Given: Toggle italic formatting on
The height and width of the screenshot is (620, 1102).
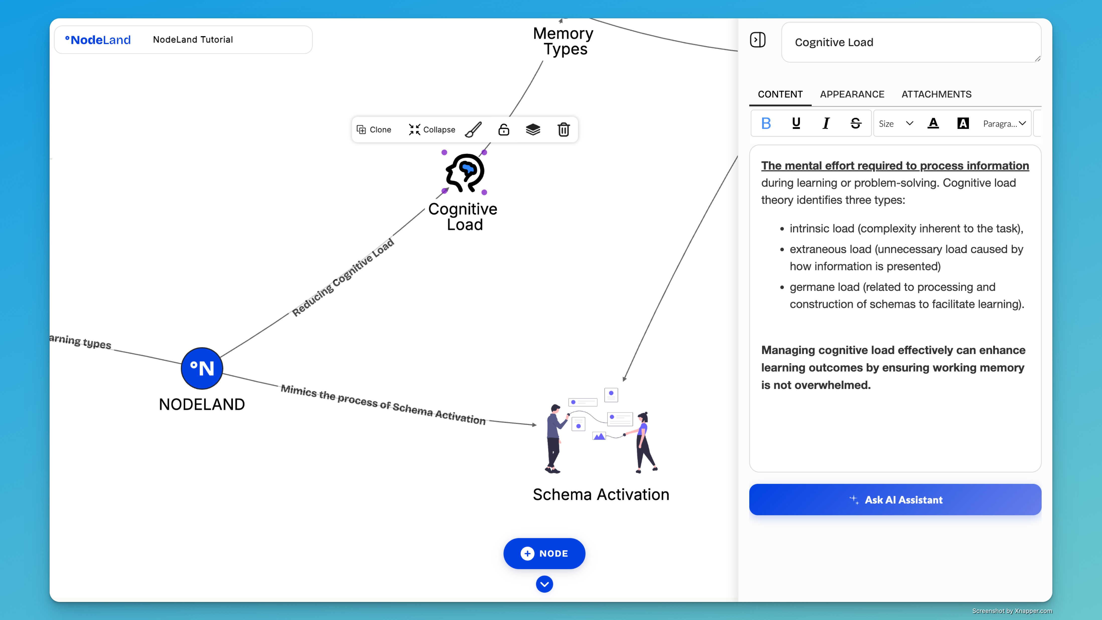Looking at the screenshot, I should tap(826, 123).
